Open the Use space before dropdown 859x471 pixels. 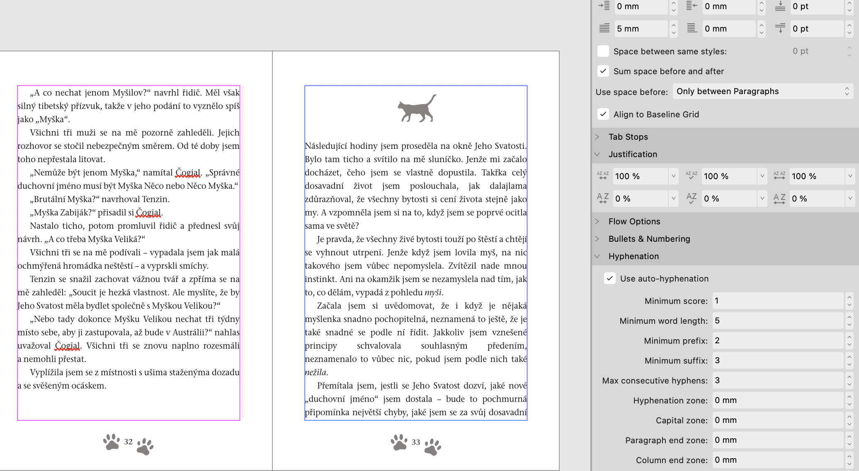pos(763,91)
